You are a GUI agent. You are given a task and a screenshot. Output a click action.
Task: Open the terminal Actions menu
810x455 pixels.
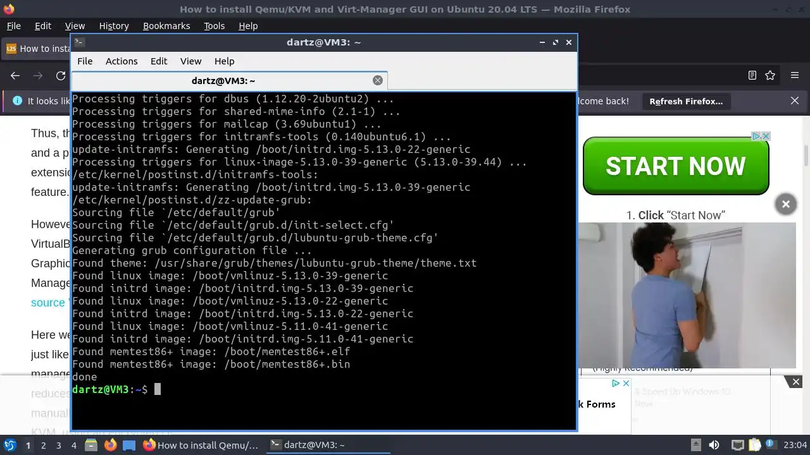(x=121, y=61)
